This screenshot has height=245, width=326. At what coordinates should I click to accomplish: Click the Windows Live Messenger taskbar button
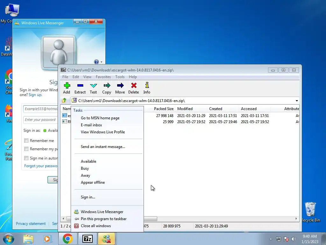click(107, 239)
